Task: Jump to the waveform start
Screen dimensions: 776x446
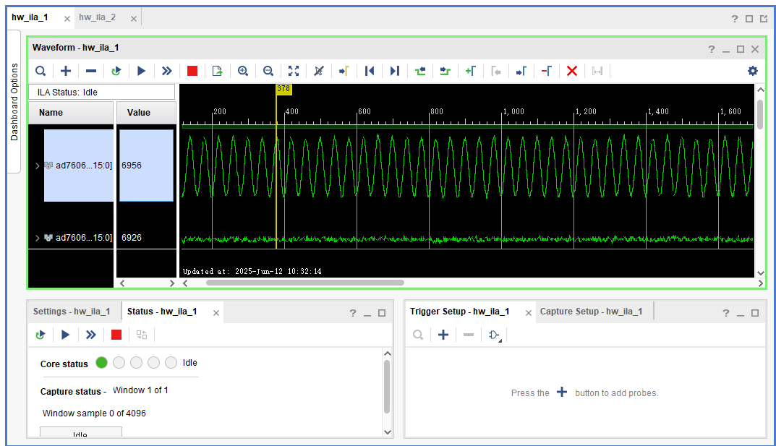Action: 369,72
